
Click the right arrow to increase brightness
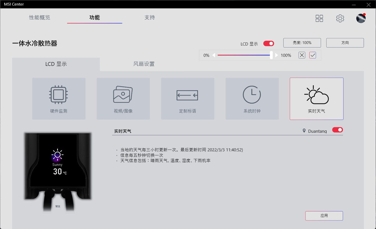point(277,55)
